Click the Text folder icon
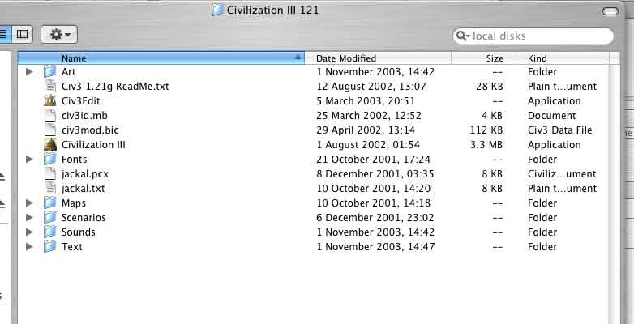 pyautogui.click(x=49, y=246)
